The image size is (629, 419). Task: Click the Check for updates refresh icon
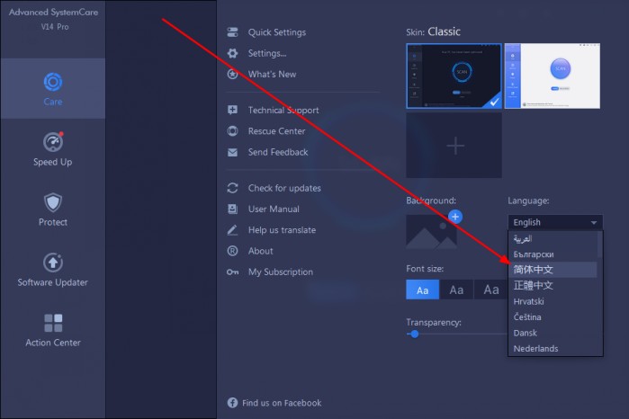coord(233,188)
